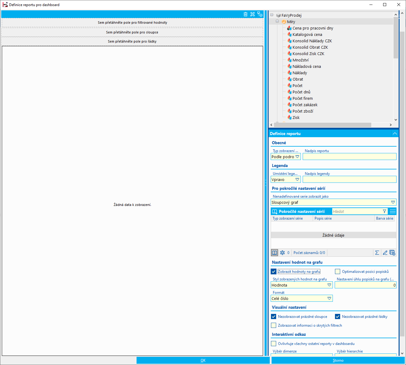Click Počet záznamů: 0/0 status text
Image resolution: width=406 pixels, height=365 pixels.
point(309,253)
